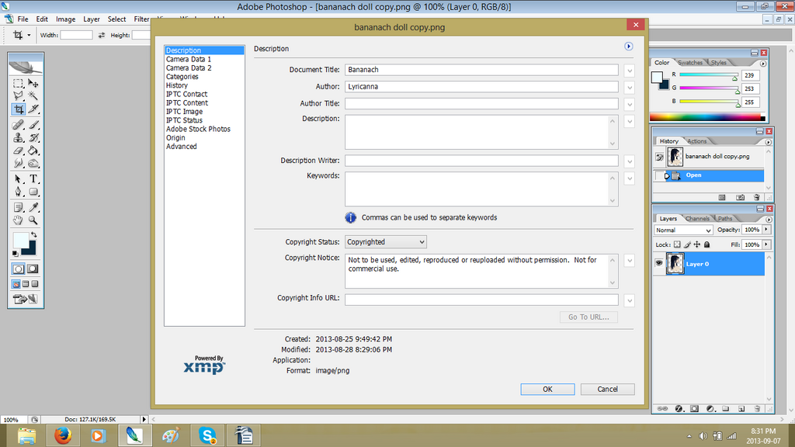Toggle lock position

tap(697, 244)
